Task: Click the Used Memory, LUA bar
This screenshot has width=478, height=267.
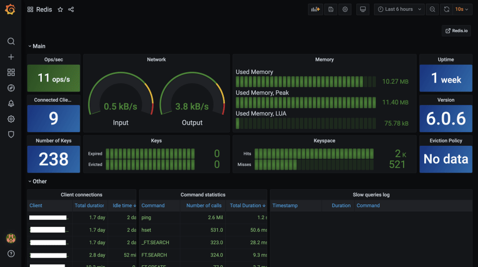Action: 305,123
